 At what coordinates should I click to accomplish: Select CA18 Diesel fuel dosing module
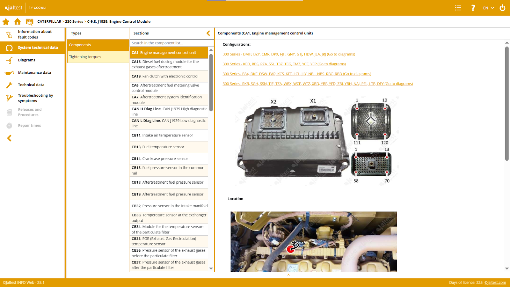tap(169, 64)
